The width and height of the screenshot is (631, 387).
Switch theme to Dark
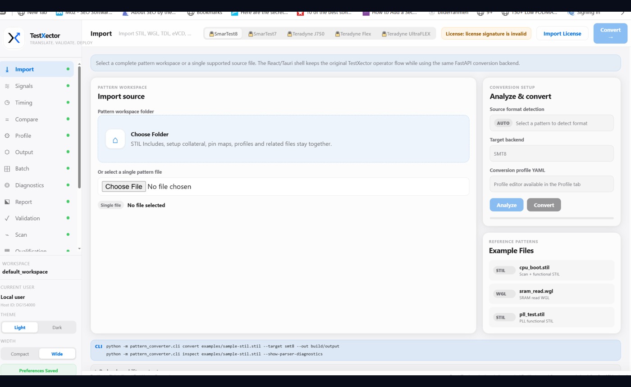tap(57, 328)
